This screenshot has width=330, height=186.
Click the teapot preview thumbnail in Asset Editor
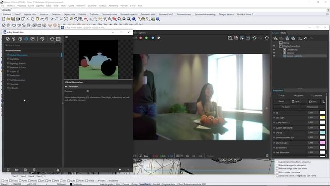point(98,59)
